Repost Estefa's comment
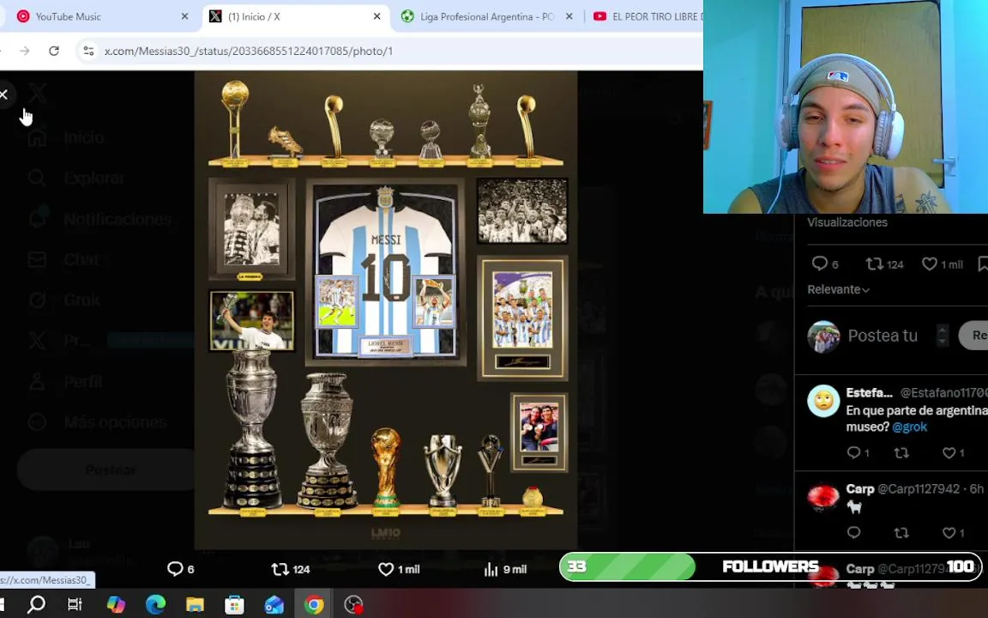 [901, 453]
